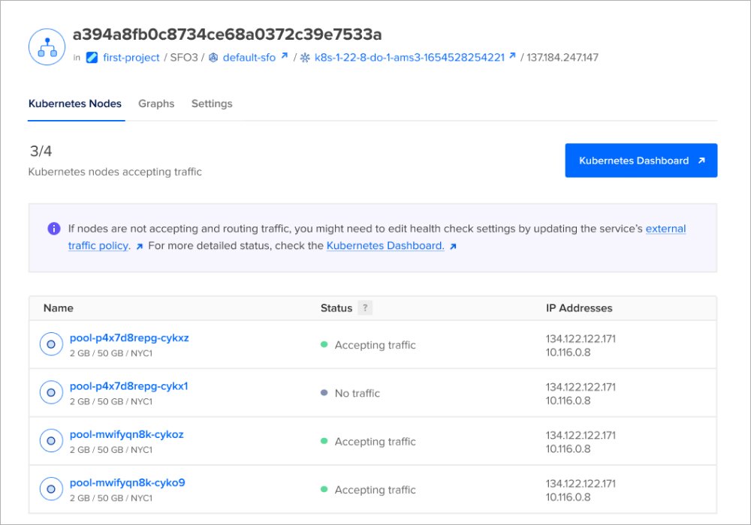751x525 pixels.
Task: Click the droplet icon for pool-mwifyqn8k-cyko9
Action: click(x=51, y=489)
